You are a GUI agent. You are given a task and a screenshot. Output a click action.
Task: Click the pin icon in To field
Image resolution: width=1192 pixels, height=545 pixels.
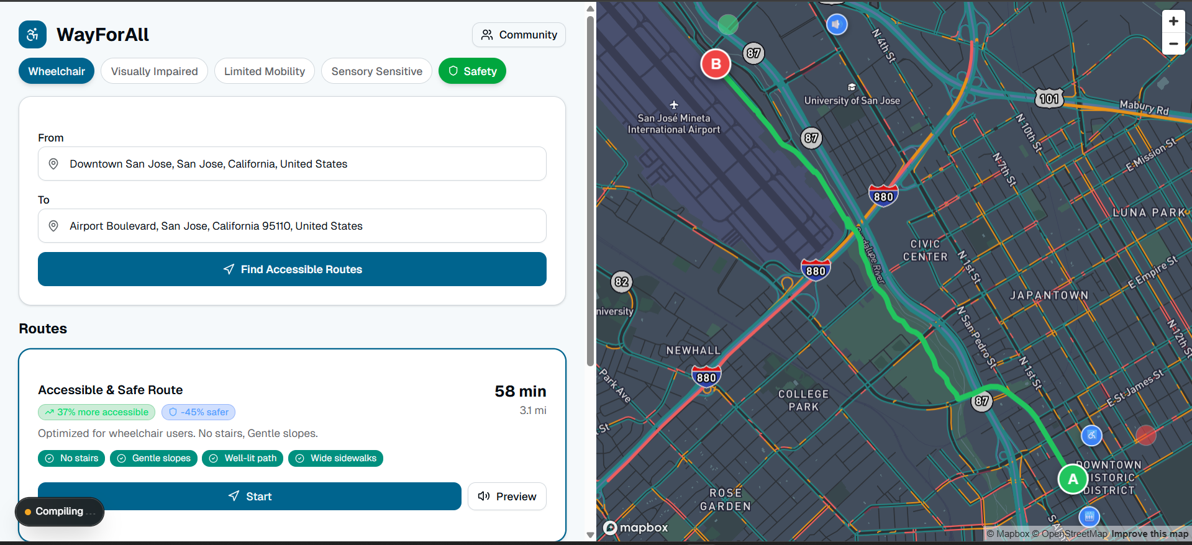coord(53,226)
